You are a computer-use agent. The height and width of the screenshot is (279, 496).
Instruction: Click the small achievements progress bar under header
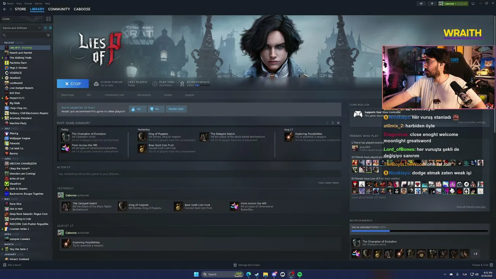pos(203,85)
